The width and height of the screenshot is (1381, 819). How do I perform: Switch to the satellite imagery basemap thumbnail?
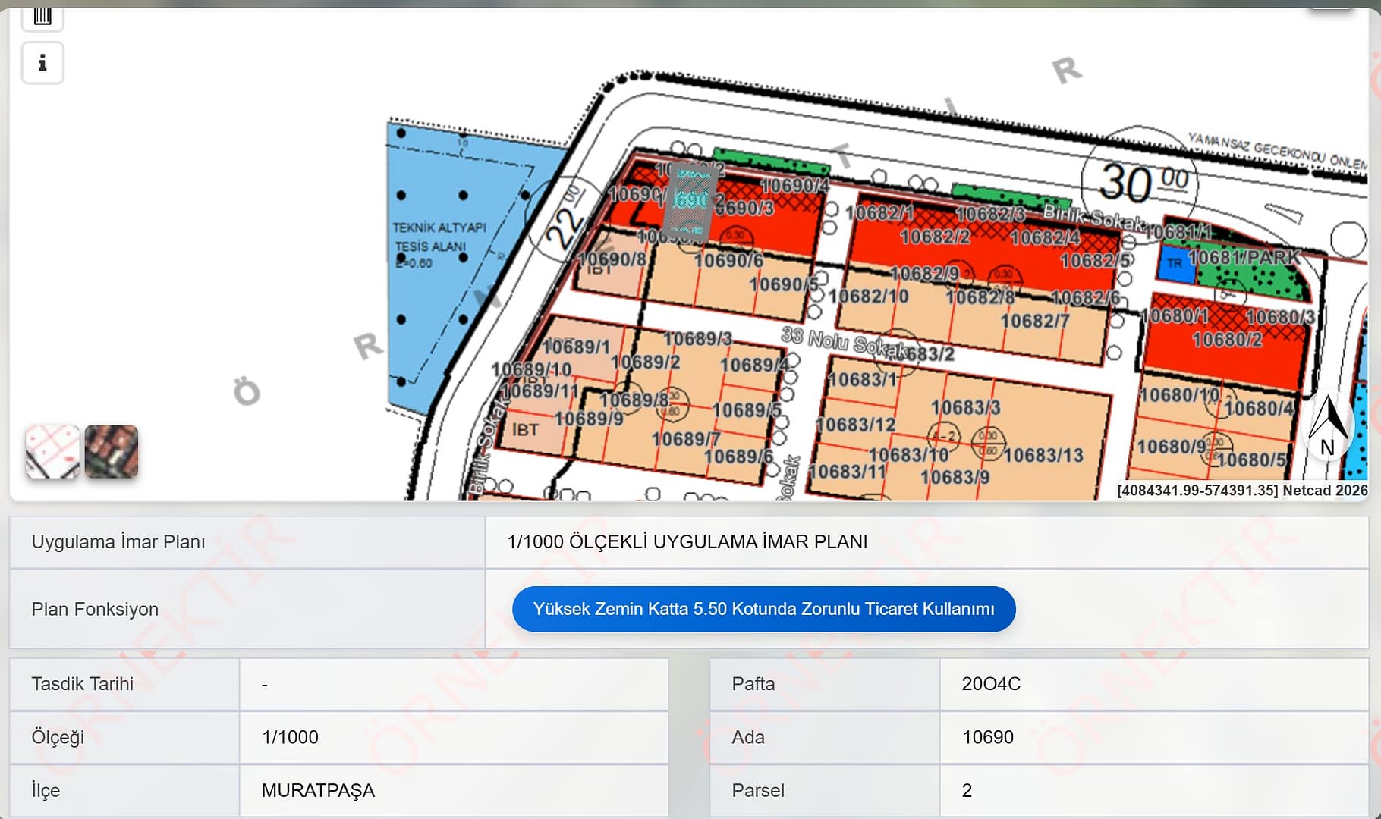pyautogui.click(x=112, y=451)
